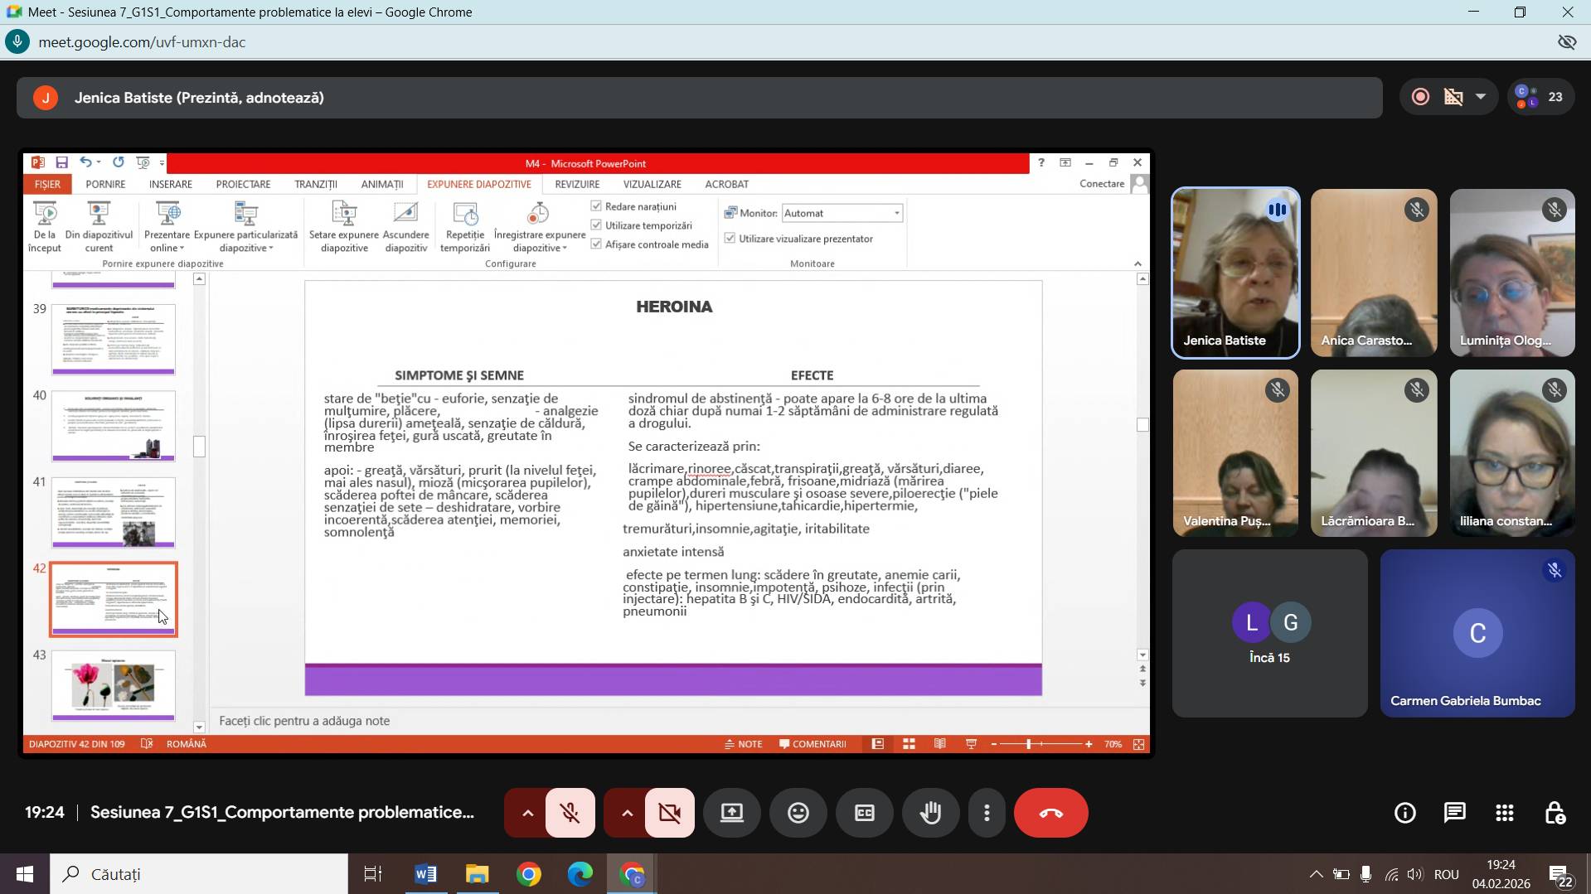Open the chat with everyone panel

(x=1454, y=813)
